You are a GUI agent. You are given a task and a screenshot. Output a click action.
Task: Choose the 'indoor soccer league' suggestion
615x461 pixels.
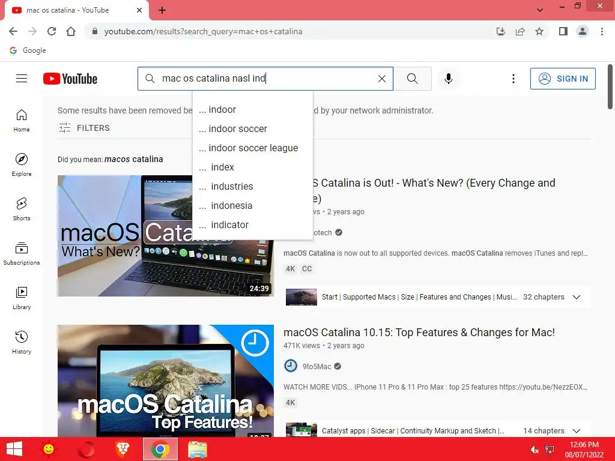(x=253, y=148)
